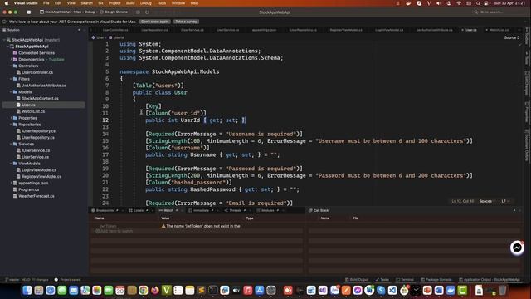
Task: Collapse the Repositories folder
Action: point(11,125)
